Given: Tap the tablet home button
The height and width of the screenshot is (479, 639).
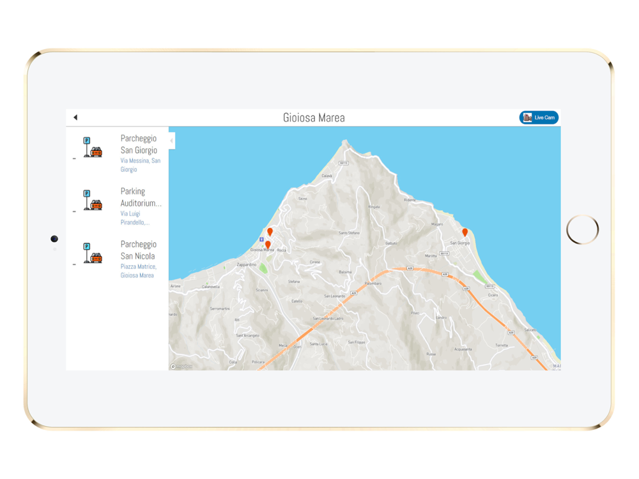Looking at the screenshot, I should point(582,229).
